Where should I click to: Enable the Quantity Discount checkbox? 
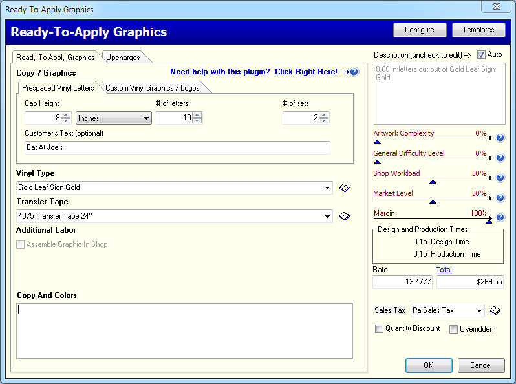pos(380,329)
